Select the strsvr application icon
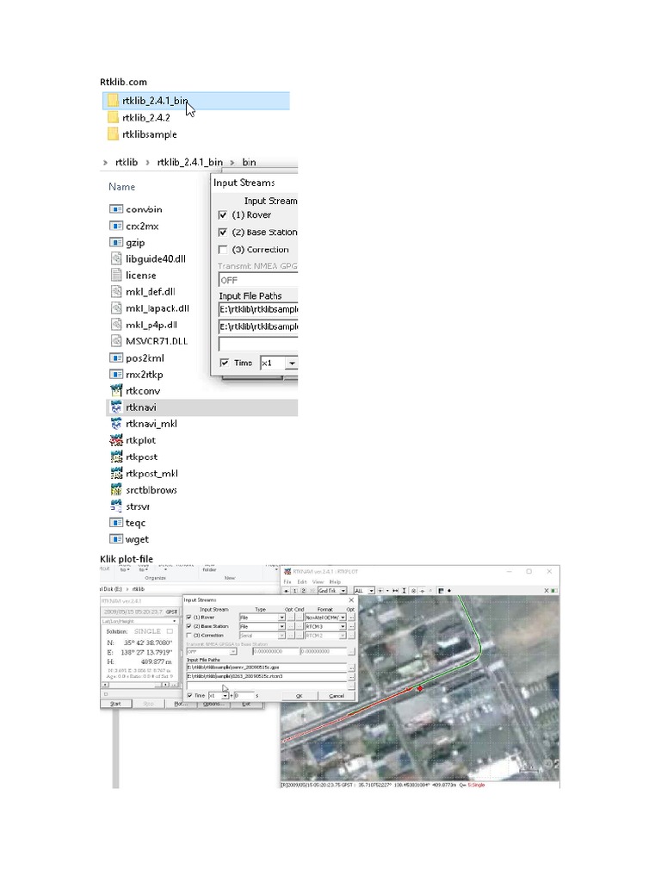The width and height of the screenshot is (661, 882). (116, 506)
